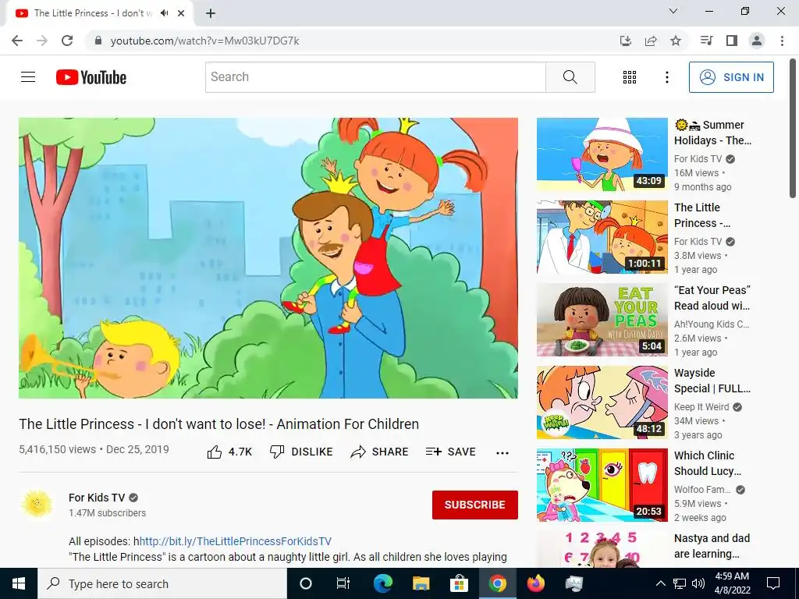Save video to a playlist
Screen dimensions: 799x599
tap(451, 452)
